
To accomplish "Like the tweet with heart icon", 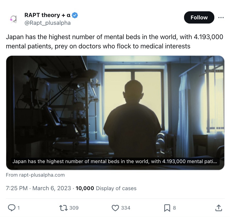I will point(115,208).
